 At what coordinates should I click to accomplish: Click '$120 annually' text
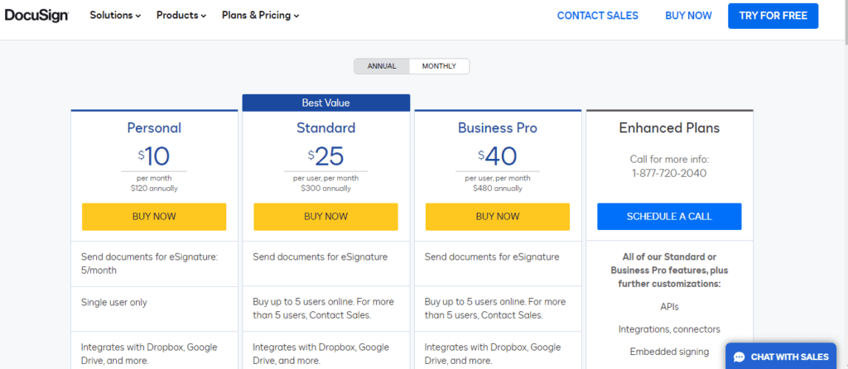[x=154, y=189]
